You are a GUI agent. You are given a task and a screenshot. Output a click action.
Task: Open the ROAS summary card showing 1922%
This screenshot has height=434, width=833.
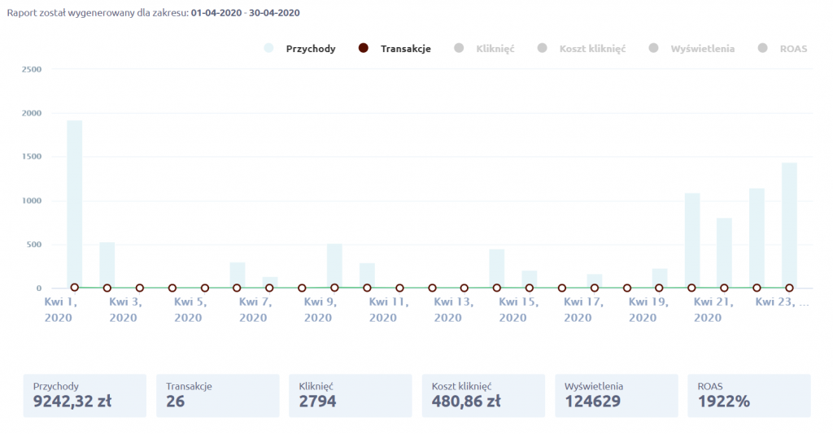pos(748,395)
